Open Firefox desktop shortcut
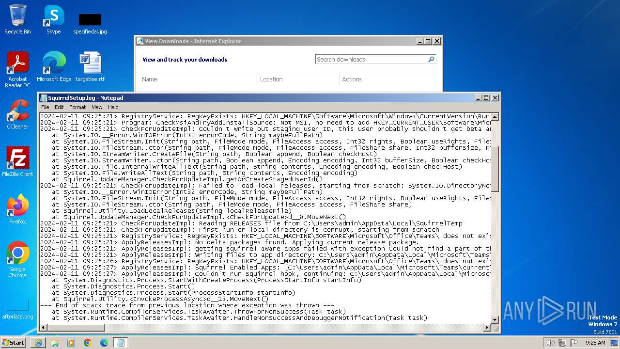Image resolution: width=620 pixels, height=349 pixels. click(x=17, y=209)
